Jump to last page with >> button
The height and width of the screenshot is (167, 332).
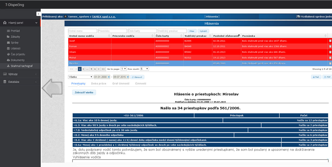click(103, 69)
